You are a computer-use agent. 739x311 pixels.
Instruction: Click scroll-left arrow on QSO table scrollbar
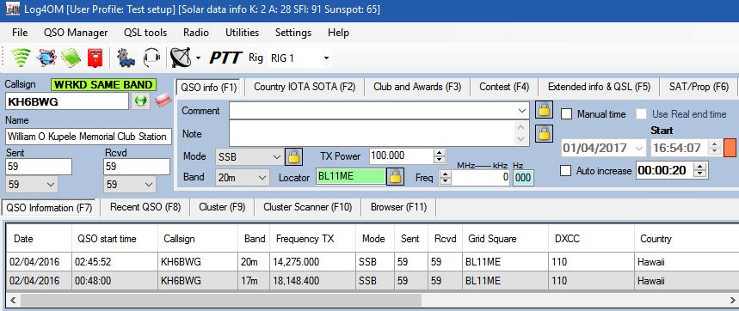tap(13, 300)
